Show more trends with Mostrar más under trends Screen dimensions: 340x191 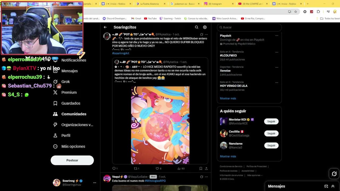228,98
